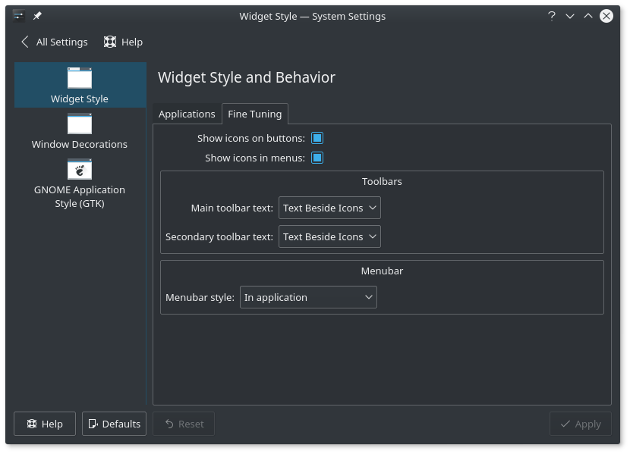Click the Widget Style window icon in sidebar
The width and height of the screenshot is (630, 454).
point(79,78)
